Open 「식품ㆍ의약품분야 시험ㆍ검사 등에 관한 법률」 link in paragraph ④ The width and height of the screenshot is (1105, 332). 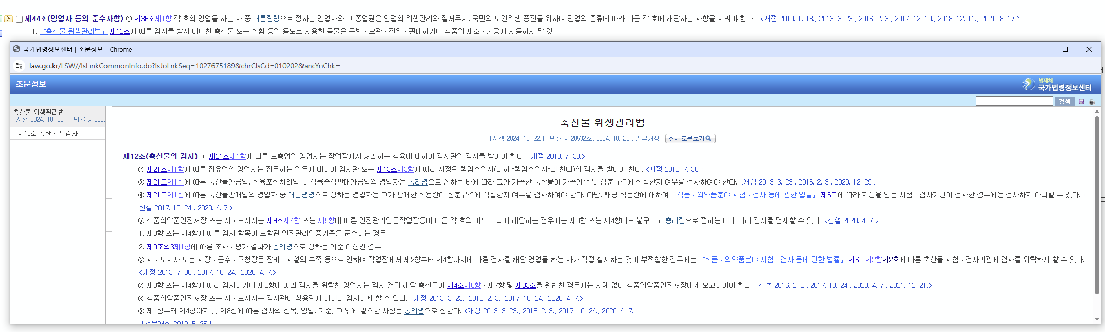(x=743, y=195)
